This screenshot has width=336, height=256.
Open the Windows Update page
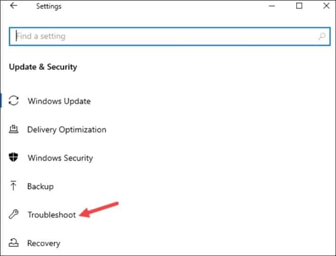coord(59,101)
